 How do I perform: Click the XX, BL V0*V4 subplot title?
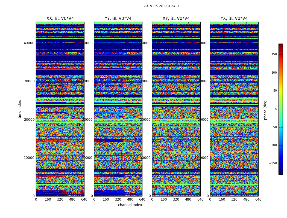click(x=60, y=19)
